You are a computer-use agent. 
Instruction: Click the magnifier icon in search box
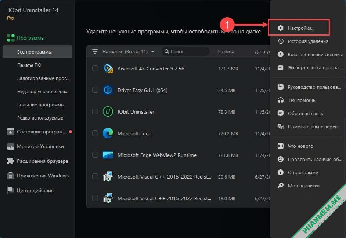point(167,51)
